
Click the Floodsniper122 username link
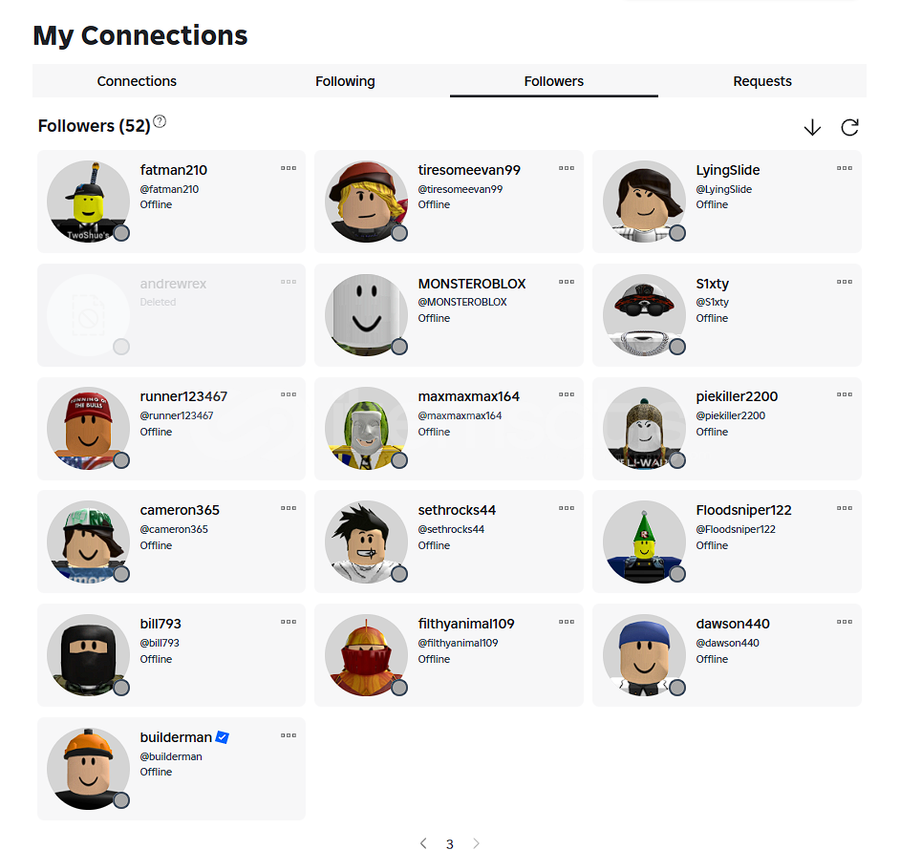pos(743,510)
